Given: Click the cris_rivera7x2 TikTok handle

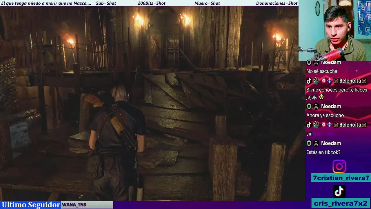Looking at the screenshot, I should [341, 203].
